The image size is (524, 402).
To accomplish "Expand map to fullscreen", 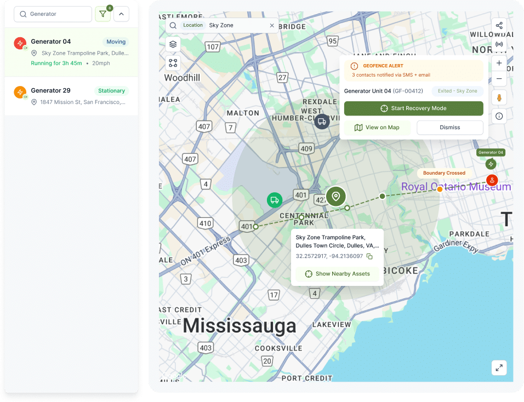I will (x=499, y=368).
